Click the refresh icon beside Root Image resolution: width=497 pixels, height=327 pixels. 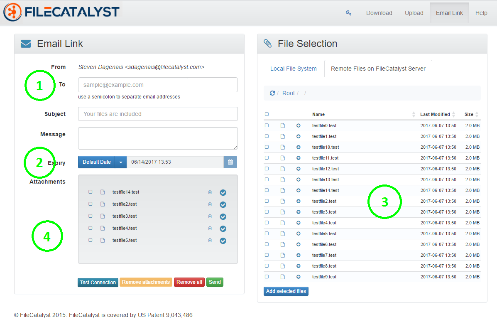click(x=272, y=93)
